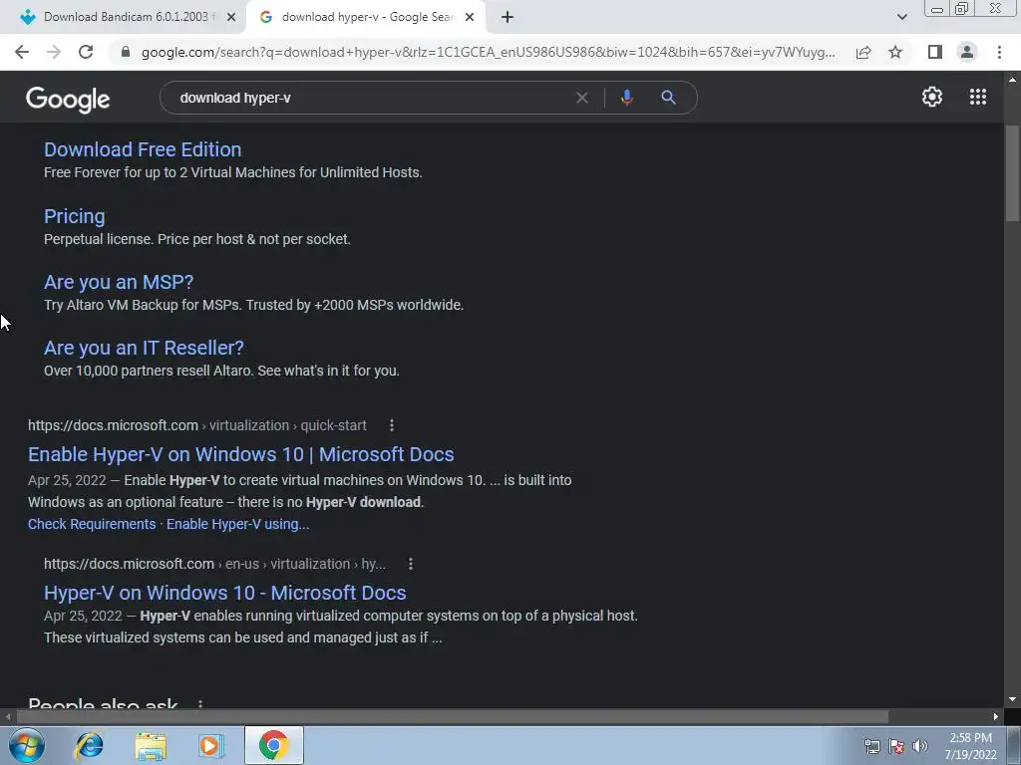Screen dimensions: 1021x765
Task: Open the Google apps grid
Action: click(x=977, y=97)
